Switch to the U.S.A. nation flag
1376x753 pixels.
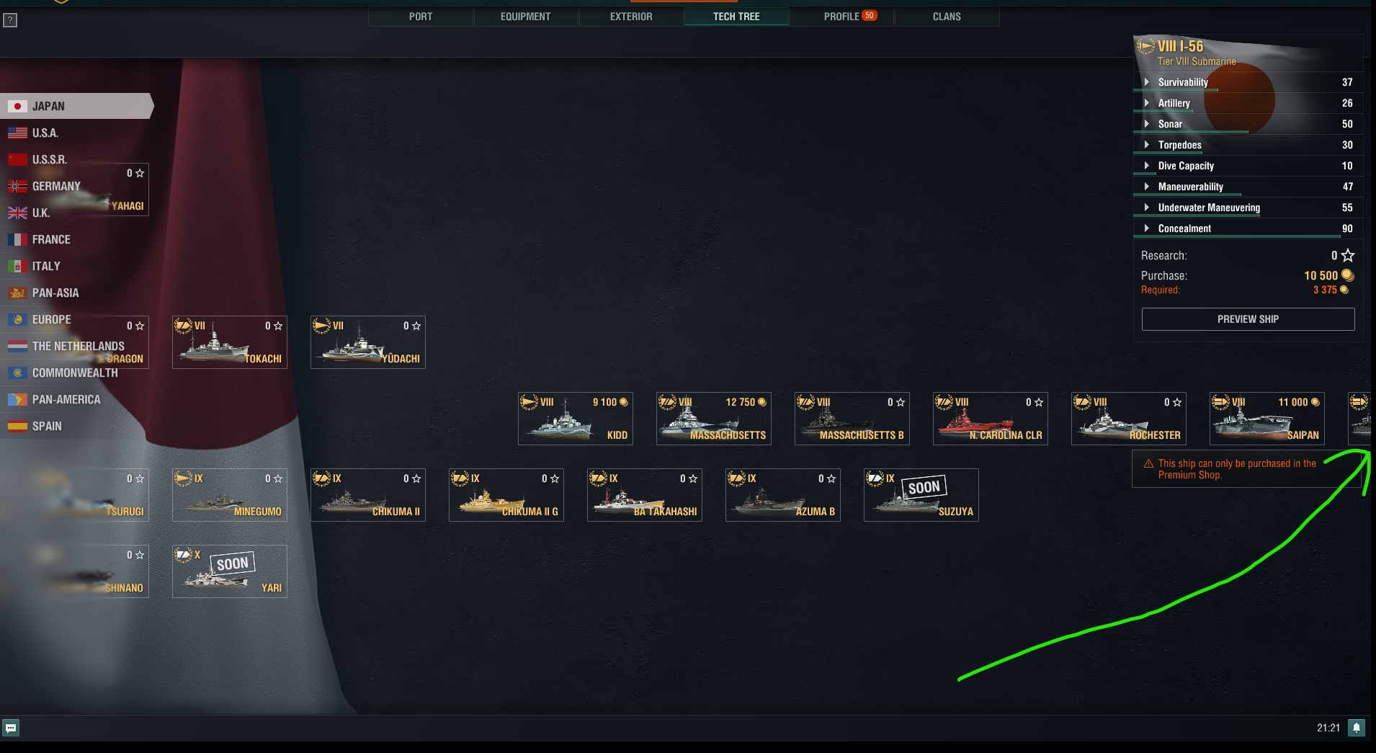point(17,132)
